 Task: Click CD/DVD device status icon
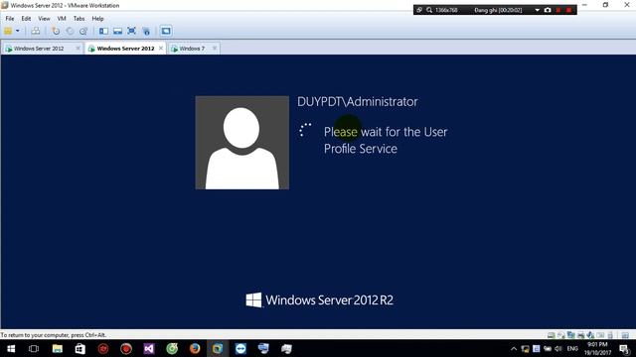[560, 335]
